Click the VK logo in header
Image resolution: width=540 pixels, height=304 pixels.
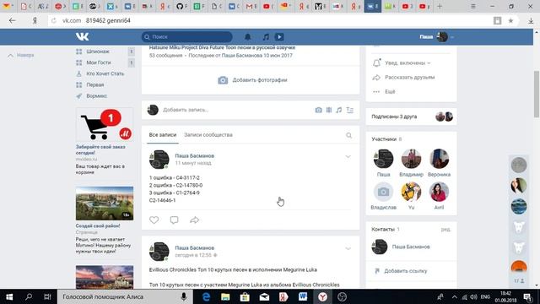[83, 36]
